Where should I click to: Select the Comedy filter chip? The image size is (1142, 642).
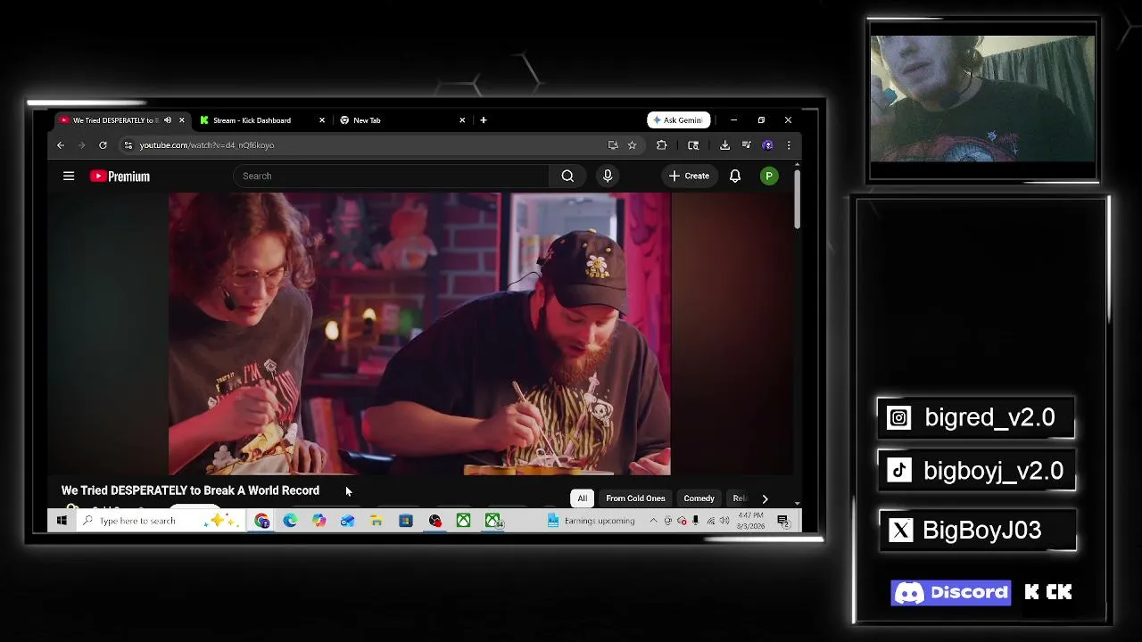pos(699,498)
